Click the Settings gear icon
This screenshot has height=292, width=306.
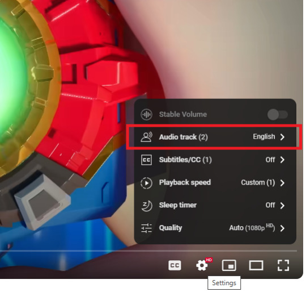pyautogui.click(x=202, y=265)
